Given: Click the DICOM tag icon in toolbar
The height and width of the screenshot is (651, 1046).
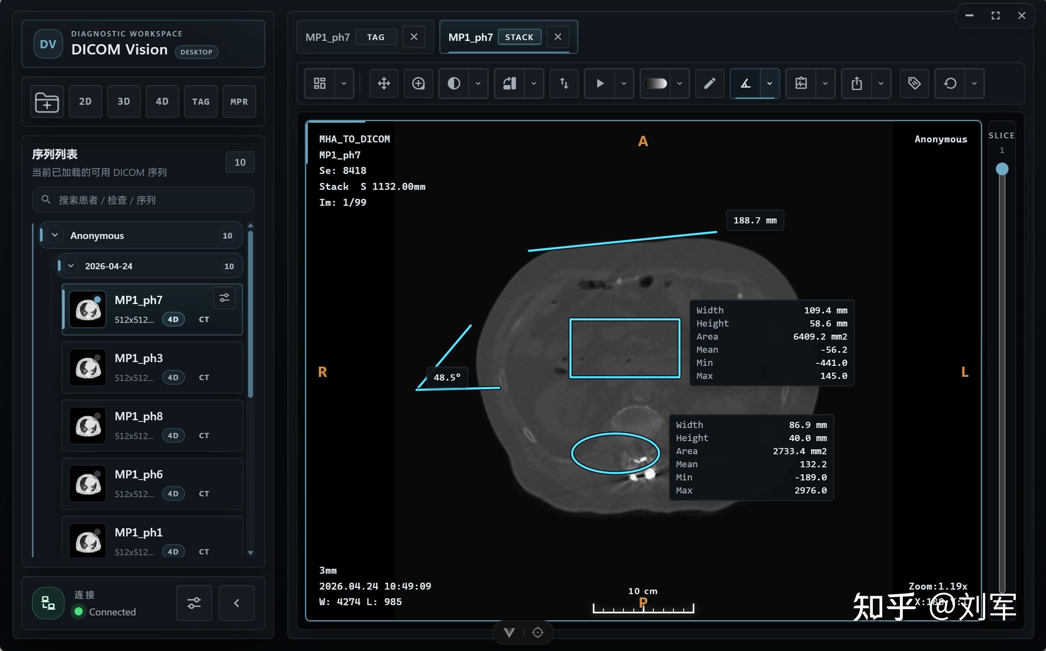Looking at the screenshot, I should click(915, 83).
